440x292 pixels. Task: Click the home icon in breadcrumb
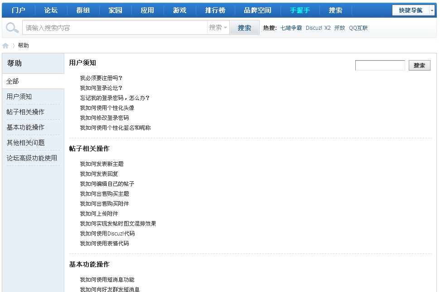click(5, 46)
